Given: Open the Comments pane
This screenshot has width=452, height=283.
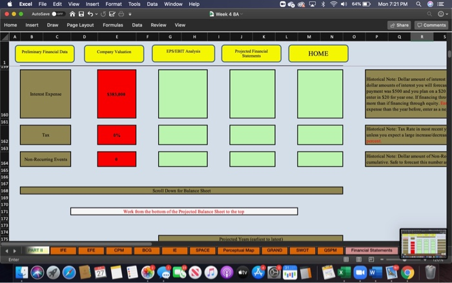Looking at the screenshot, I should (431, 25).
